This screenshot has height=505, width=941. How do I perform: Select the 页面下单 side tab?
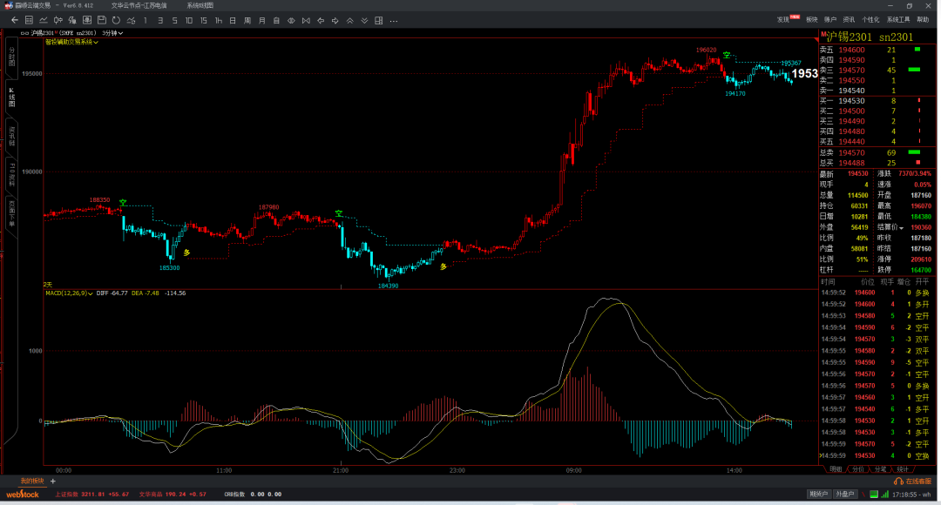pyautogui.click(x=11, y=214)
